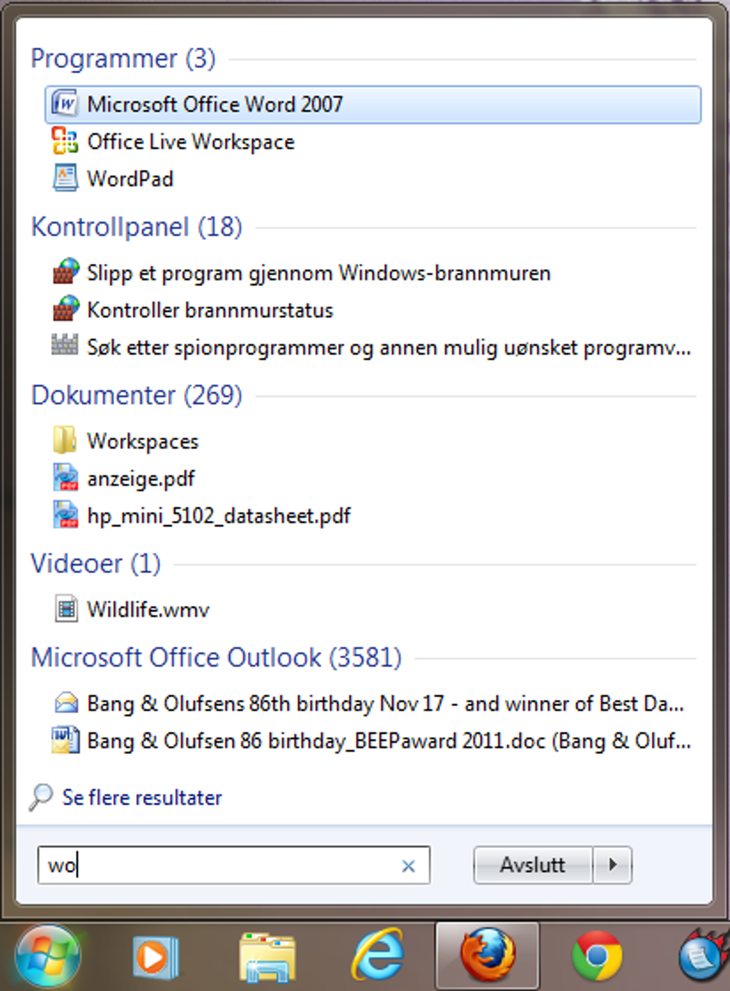Open the Wildlife.wmv video result text

tap(148, 609)
